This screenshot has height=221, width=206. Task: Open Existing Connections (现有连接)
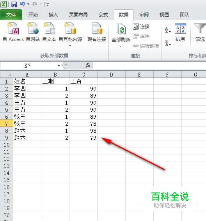[97, 32]
